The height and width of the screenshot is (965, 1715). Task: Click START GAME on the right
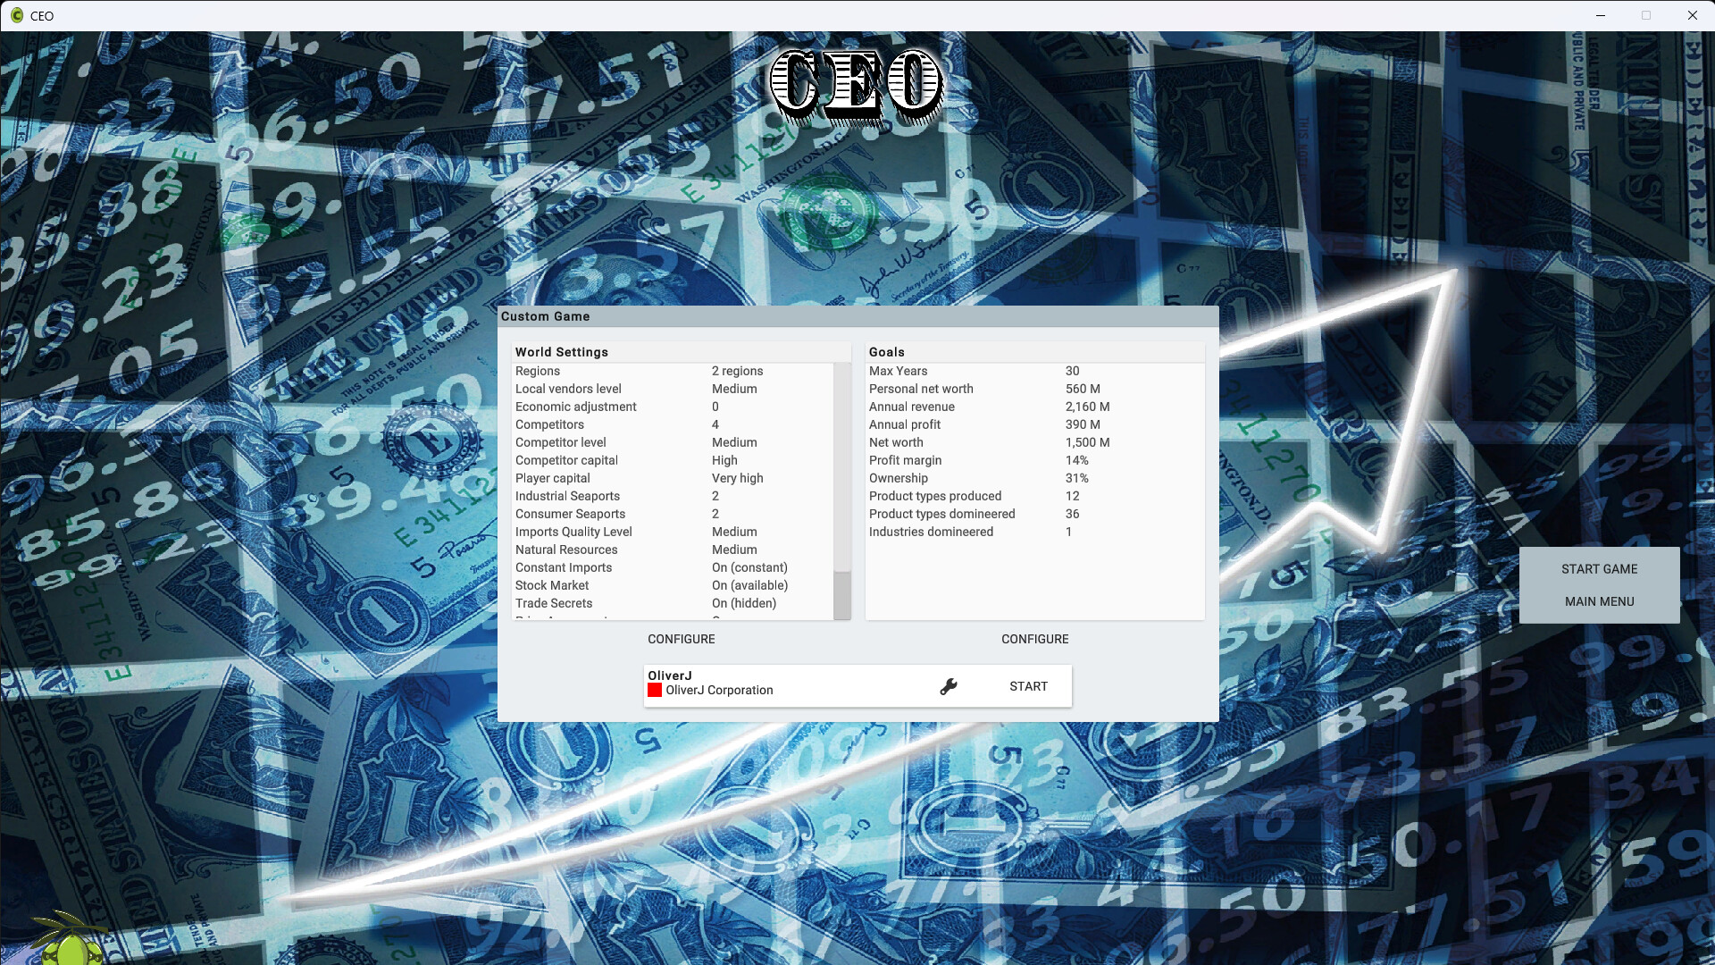[1598, 569]
